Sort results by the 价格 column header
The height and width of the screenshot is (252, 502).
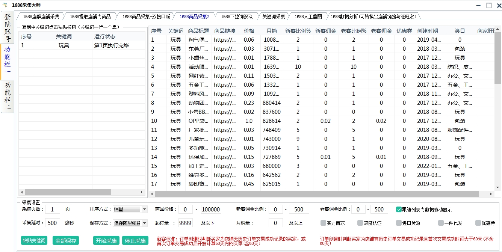coord(249,31)
